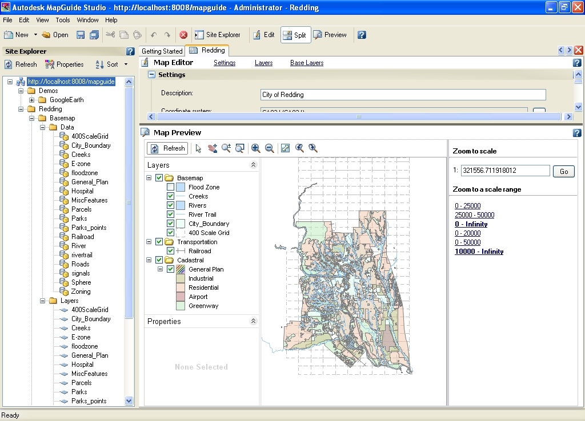Show the Site Explorer via toolbar
Viewport: 585px width, 421px height.
pyautogui.click(x=218, y=35)
